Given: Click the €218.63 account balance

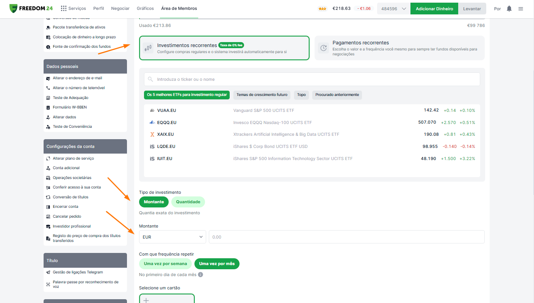Looking at the screenshot, I should (x=341, y=9).
